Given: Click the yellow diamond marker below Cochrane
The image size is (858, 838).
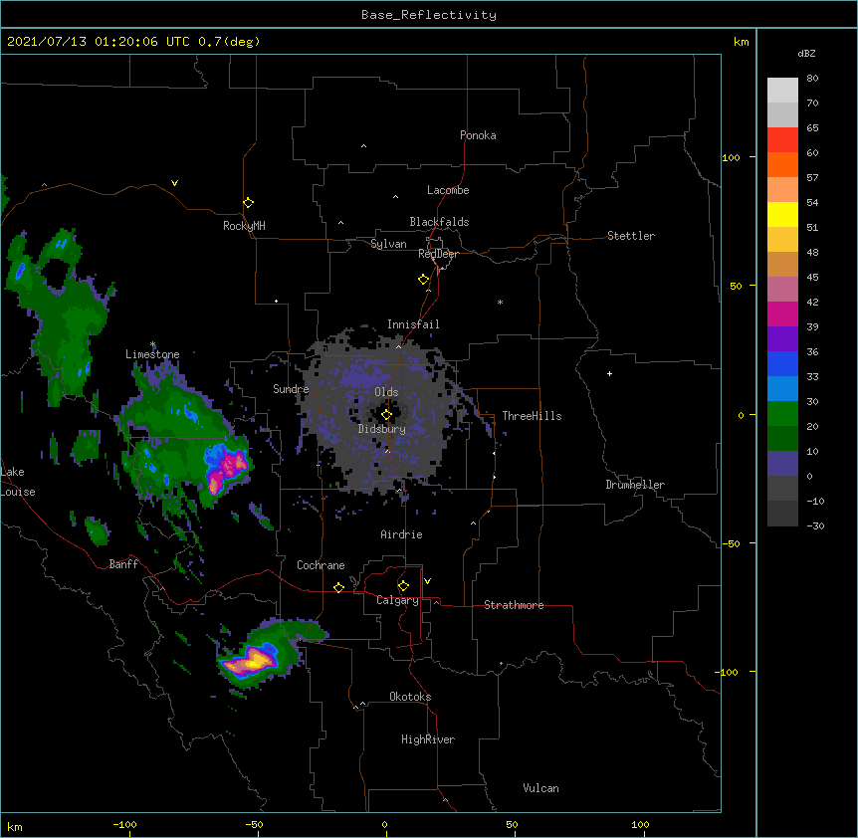Looking at the screenshot, I should [x=338, y=587].
